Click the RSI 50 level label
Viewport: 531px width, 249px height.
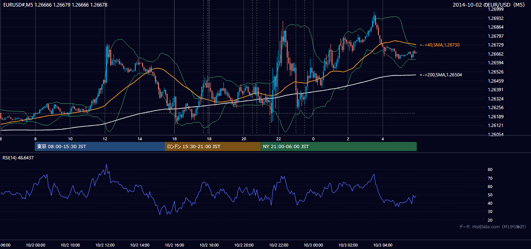tap(490, 195)
